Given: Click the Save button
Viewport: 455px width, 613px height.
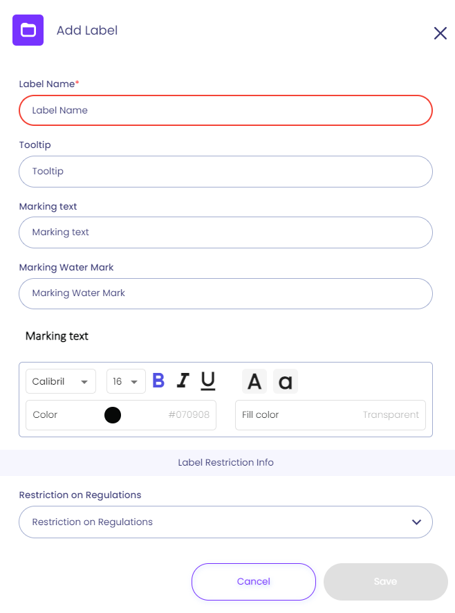Looking at the screenshot, I should 385,582.
